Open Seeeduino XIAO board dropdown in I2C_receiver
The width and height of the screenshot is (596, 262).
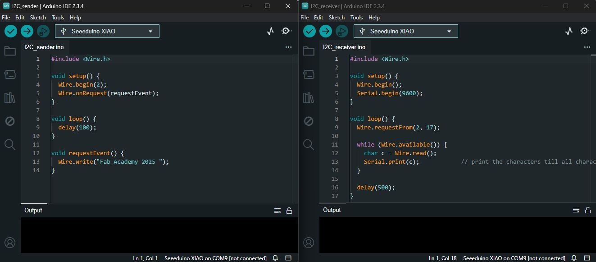pos(406,31)
